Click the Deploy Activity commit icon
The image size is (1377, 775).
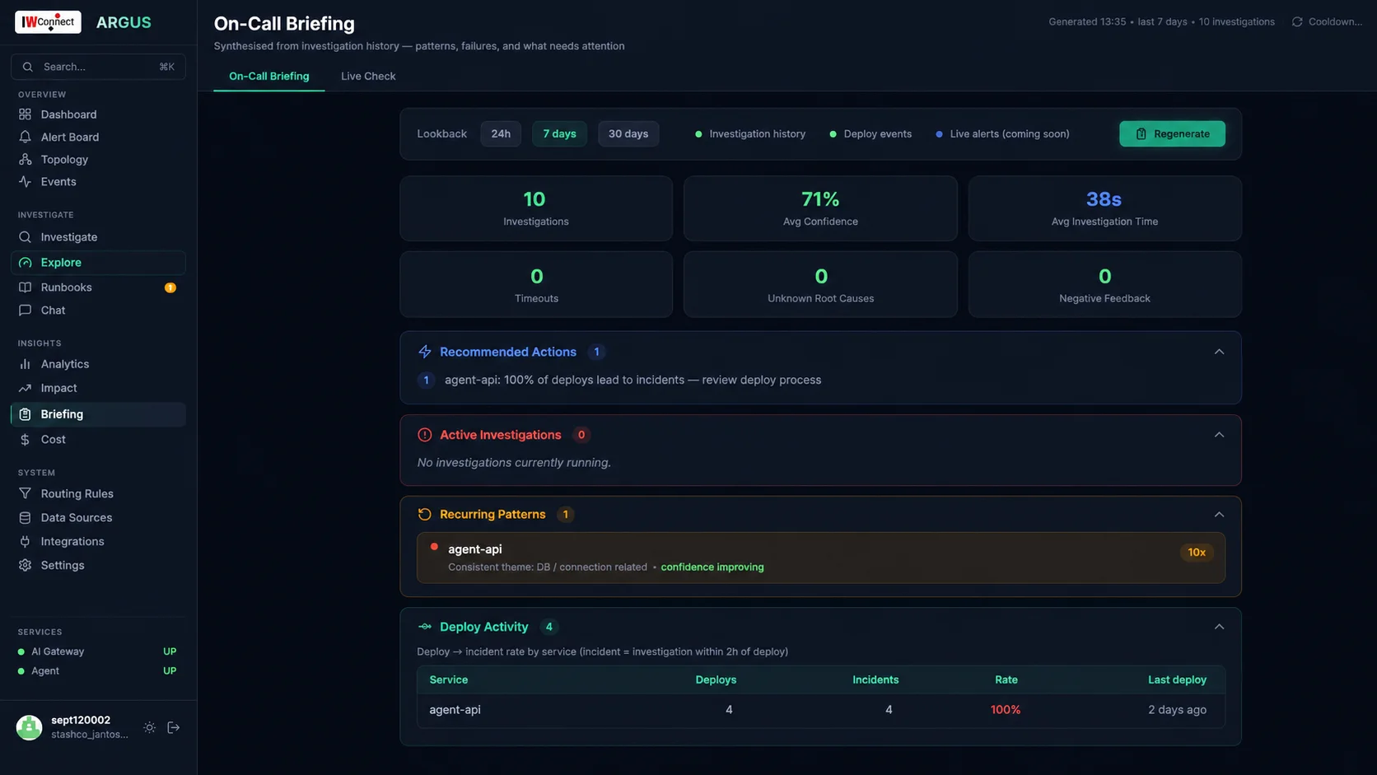click(425, 627)
